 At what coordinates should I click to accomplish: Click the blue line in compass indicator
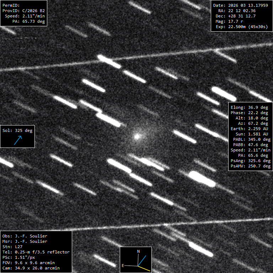[141, 260]
